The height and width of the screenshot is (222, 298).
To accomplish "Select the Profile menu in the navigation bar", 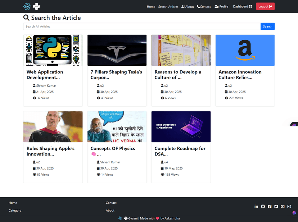I will 221,6.
